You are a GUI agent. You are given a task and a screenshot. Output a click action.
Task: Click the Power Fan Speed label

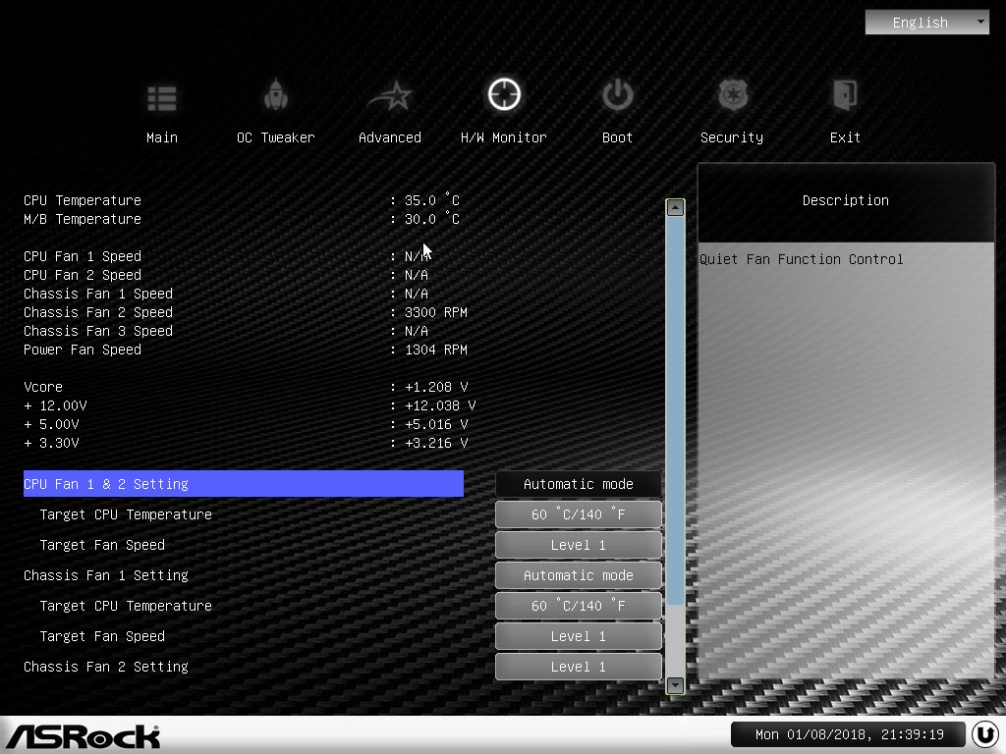pyautogui.click(x=83, y=350)
